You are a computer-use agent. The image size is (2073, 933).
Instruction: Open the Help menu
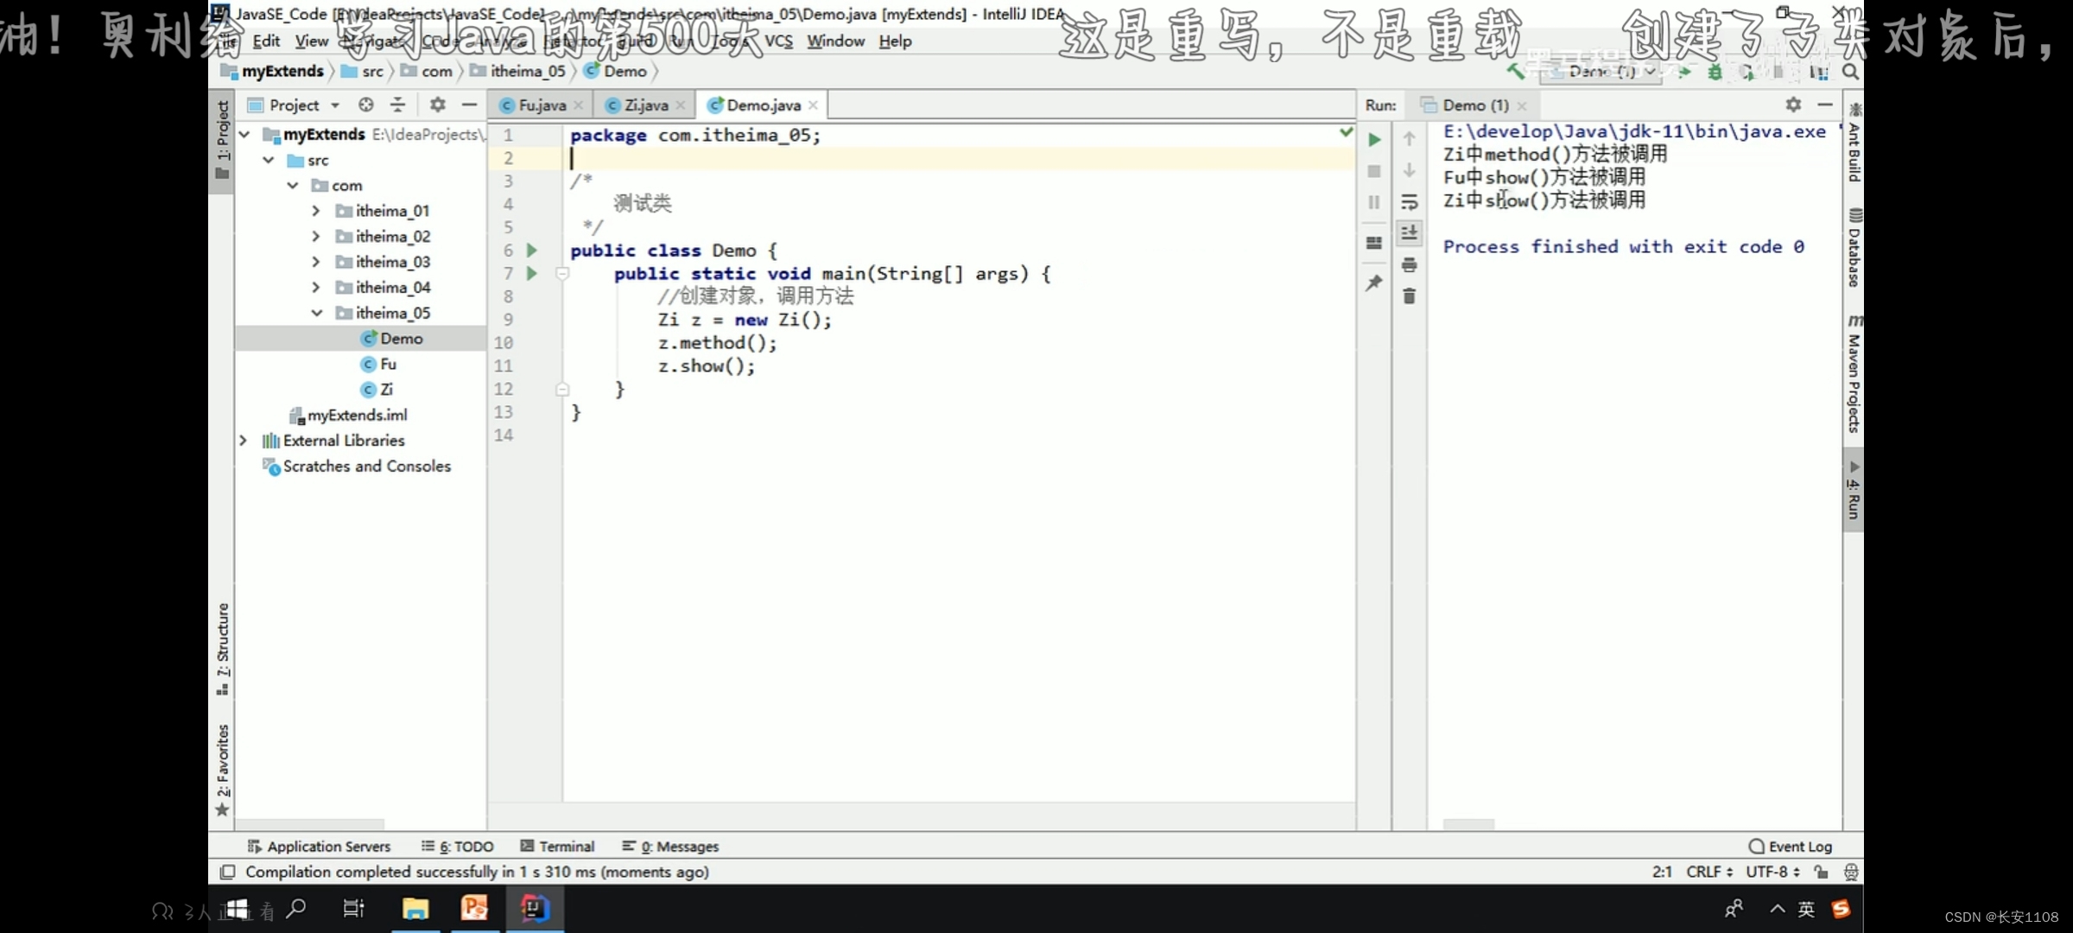896,41
